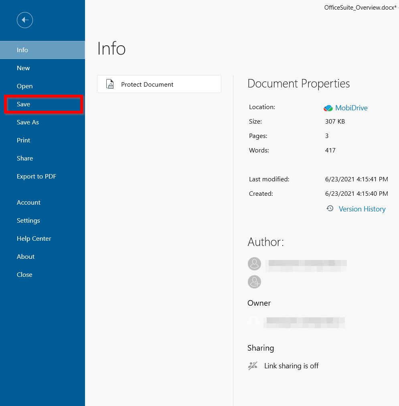Open the Save As option

point(28,122)
